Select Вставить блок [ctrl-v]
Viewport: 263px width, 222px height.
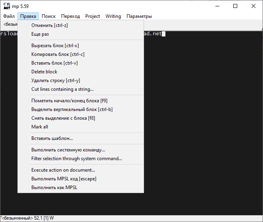[81, 63]
